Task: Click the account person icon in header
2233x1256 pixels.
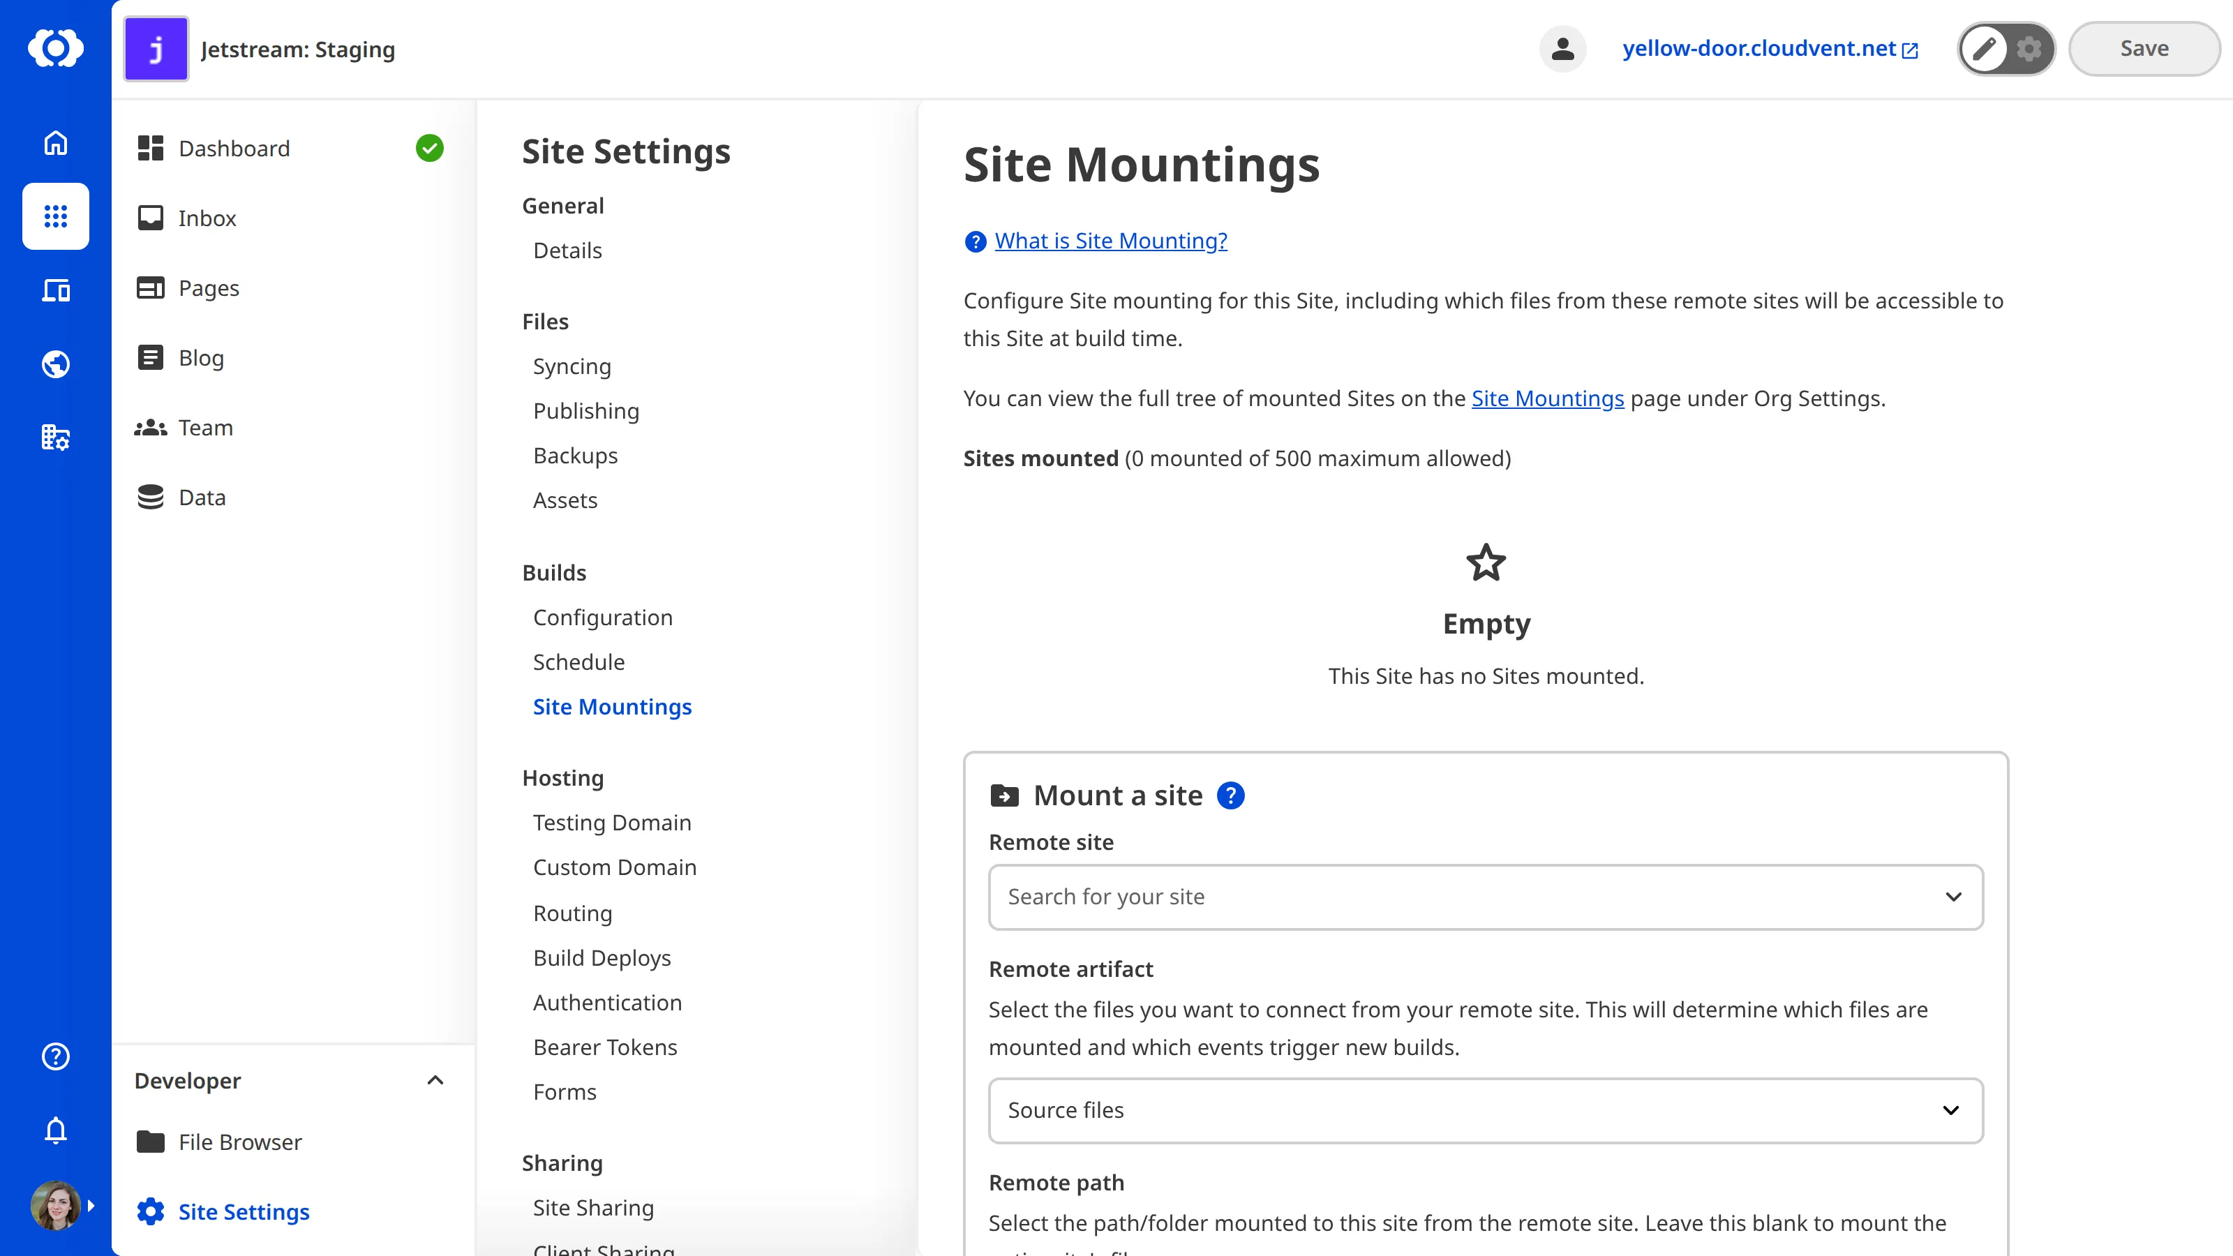Action: [x=1562, y=49]
